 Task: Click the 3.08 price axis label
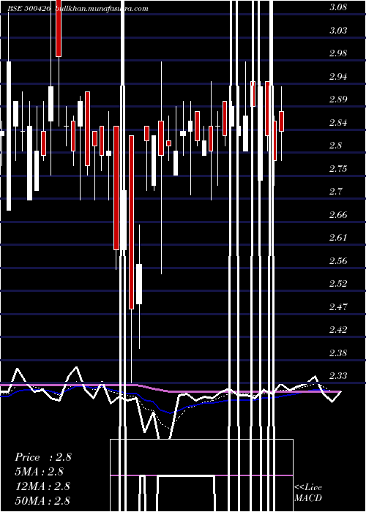338,7
